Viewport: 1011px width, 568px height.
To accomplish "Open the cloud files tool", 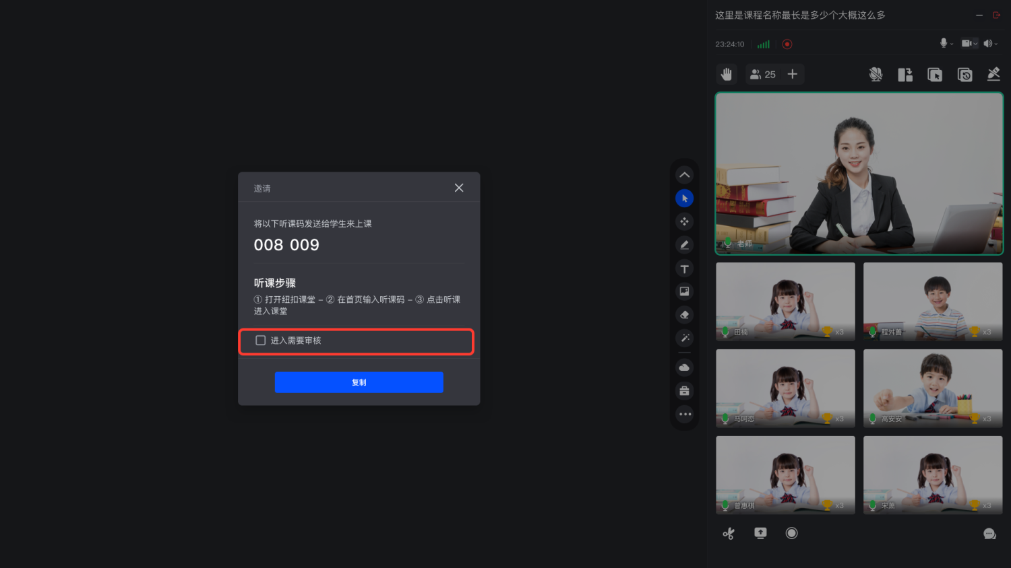I will point(684,367).
